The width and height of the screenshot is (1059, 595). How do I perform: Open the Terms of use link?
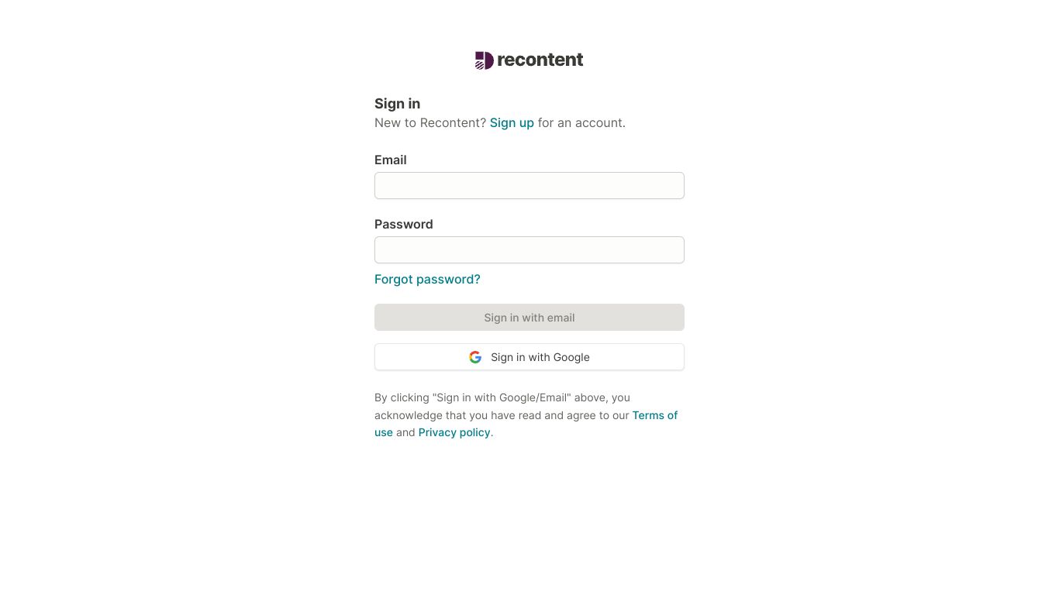(654, 415)
